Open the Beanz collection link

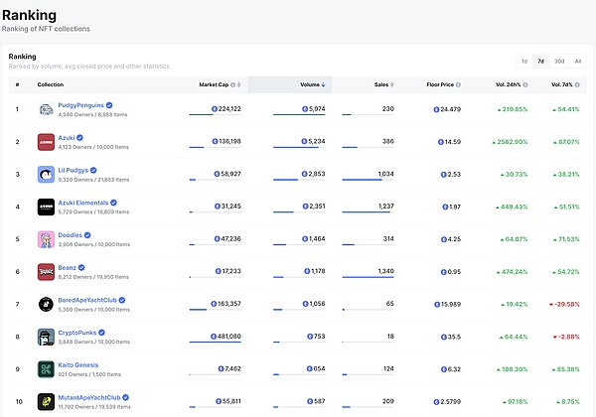[x=67, y=267]
